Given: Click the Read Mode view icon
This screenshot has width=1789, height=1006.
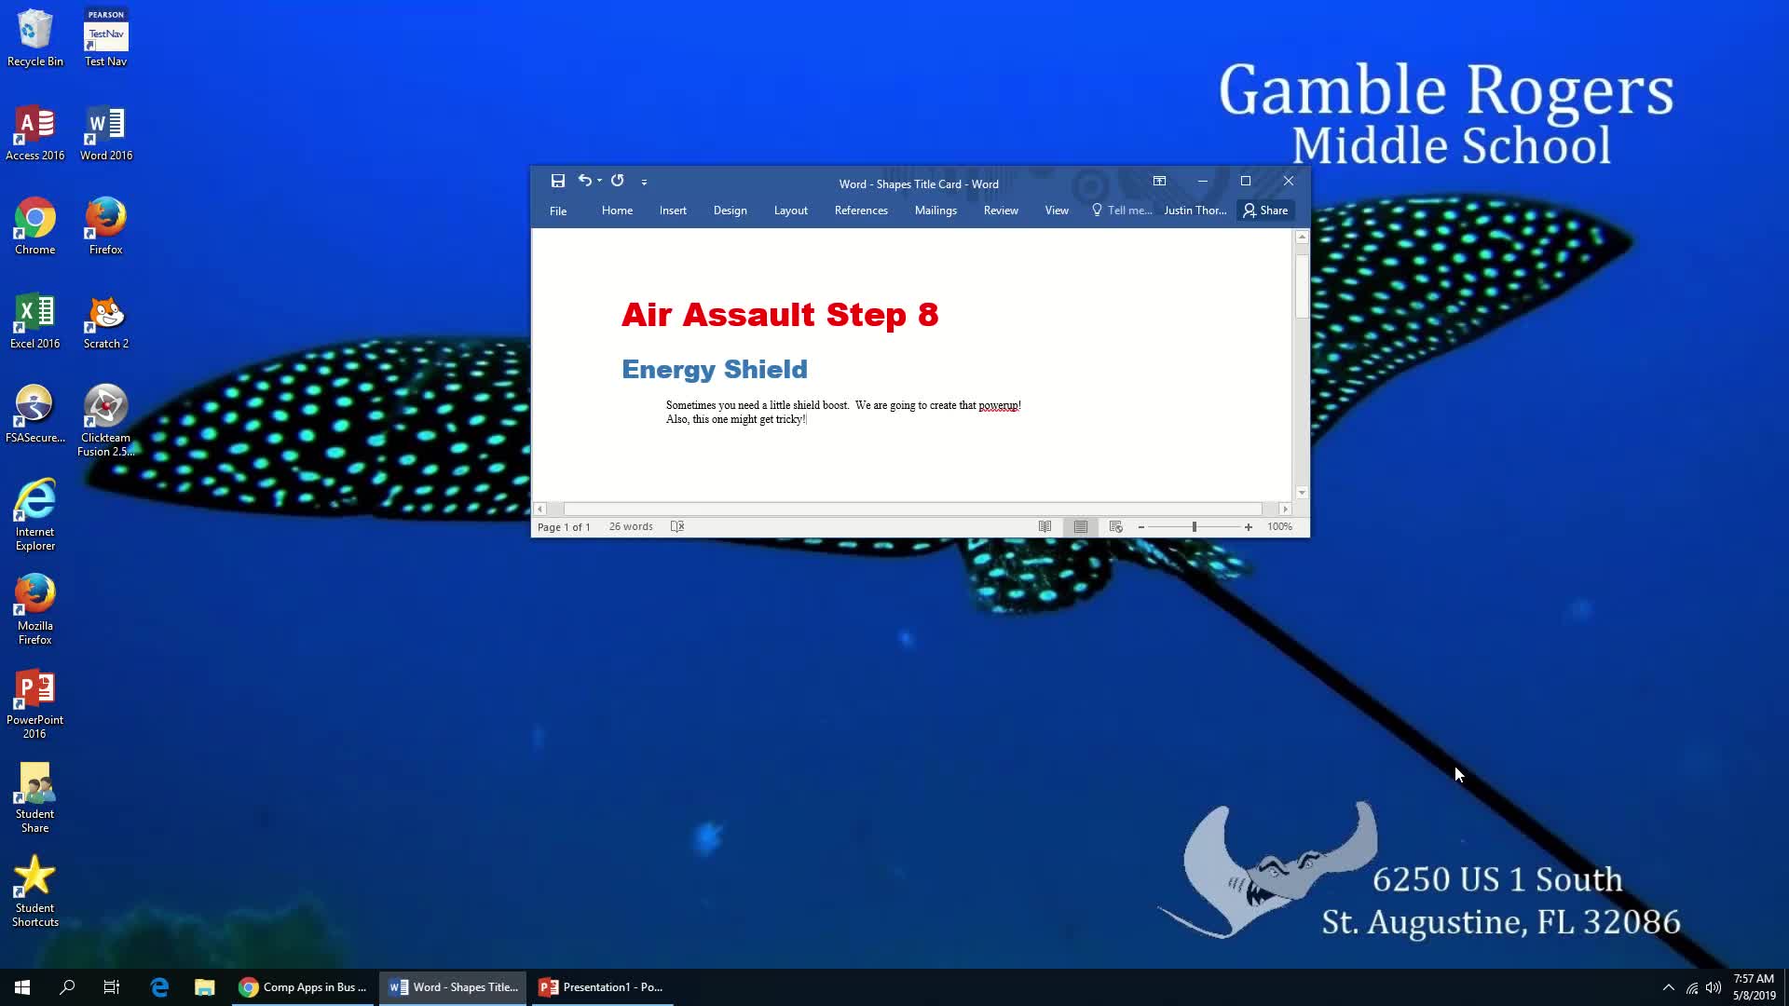Looking at the screenshot, I should click(1044, 525).
